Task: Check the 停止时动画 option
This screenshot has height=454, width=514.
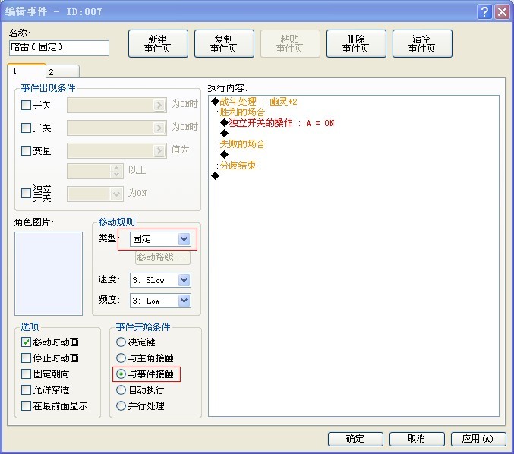Action: click(x=26, y=358)
